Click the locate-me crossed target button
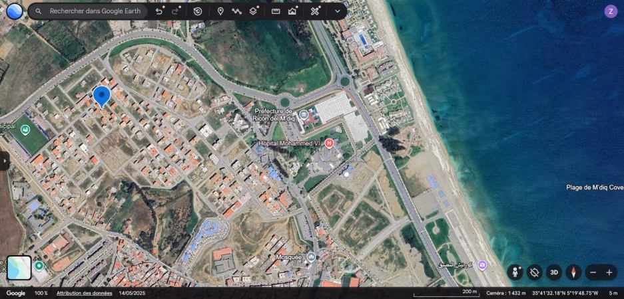The width and height of the screenshot is (624, 299). tap(535, 272)
